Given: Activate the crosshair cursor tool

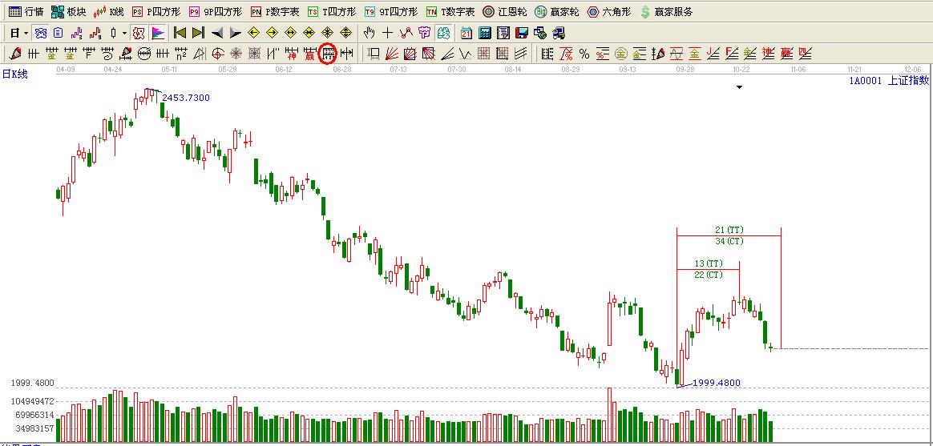Looking at the screenshot, I should (388, 33).
